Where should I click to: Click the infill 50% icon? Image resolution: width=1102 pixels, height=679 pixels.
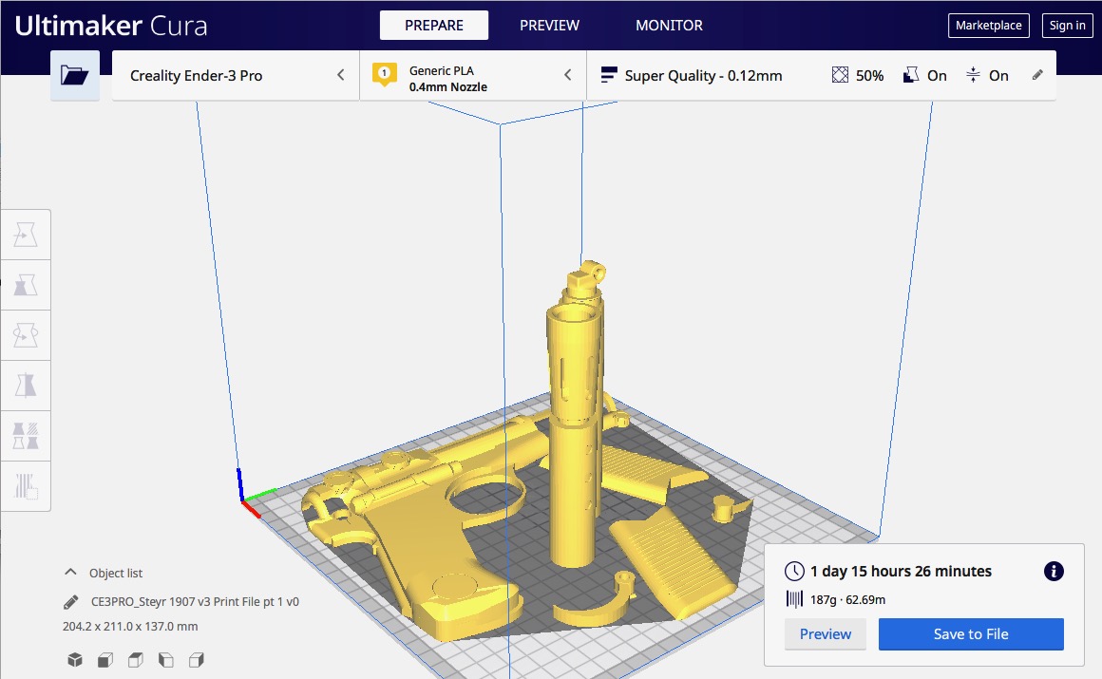click(840, 75)
